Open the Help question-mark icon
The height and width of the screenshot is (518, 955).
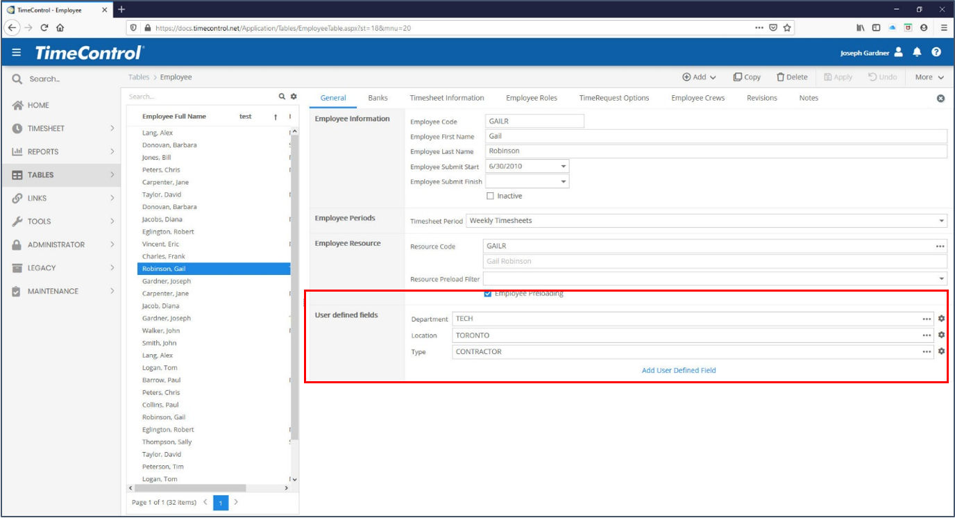[937, 52]
